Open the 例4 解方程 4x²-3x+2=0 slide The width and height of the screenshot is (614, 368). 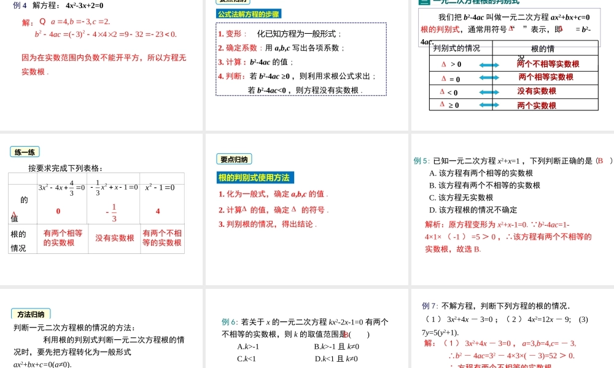[101, 65]
